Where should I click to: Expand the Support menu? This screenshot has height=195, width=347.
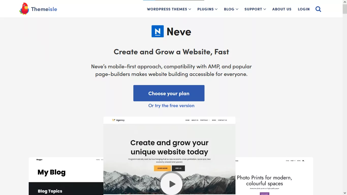[255, 9]
